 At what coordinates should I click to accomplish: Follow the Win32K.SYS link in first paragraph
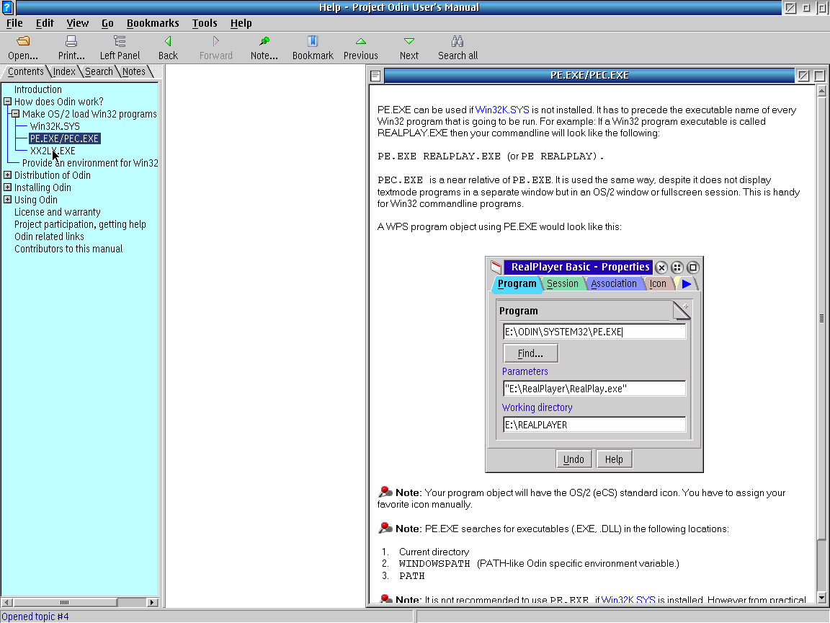(x=502, y=110)
